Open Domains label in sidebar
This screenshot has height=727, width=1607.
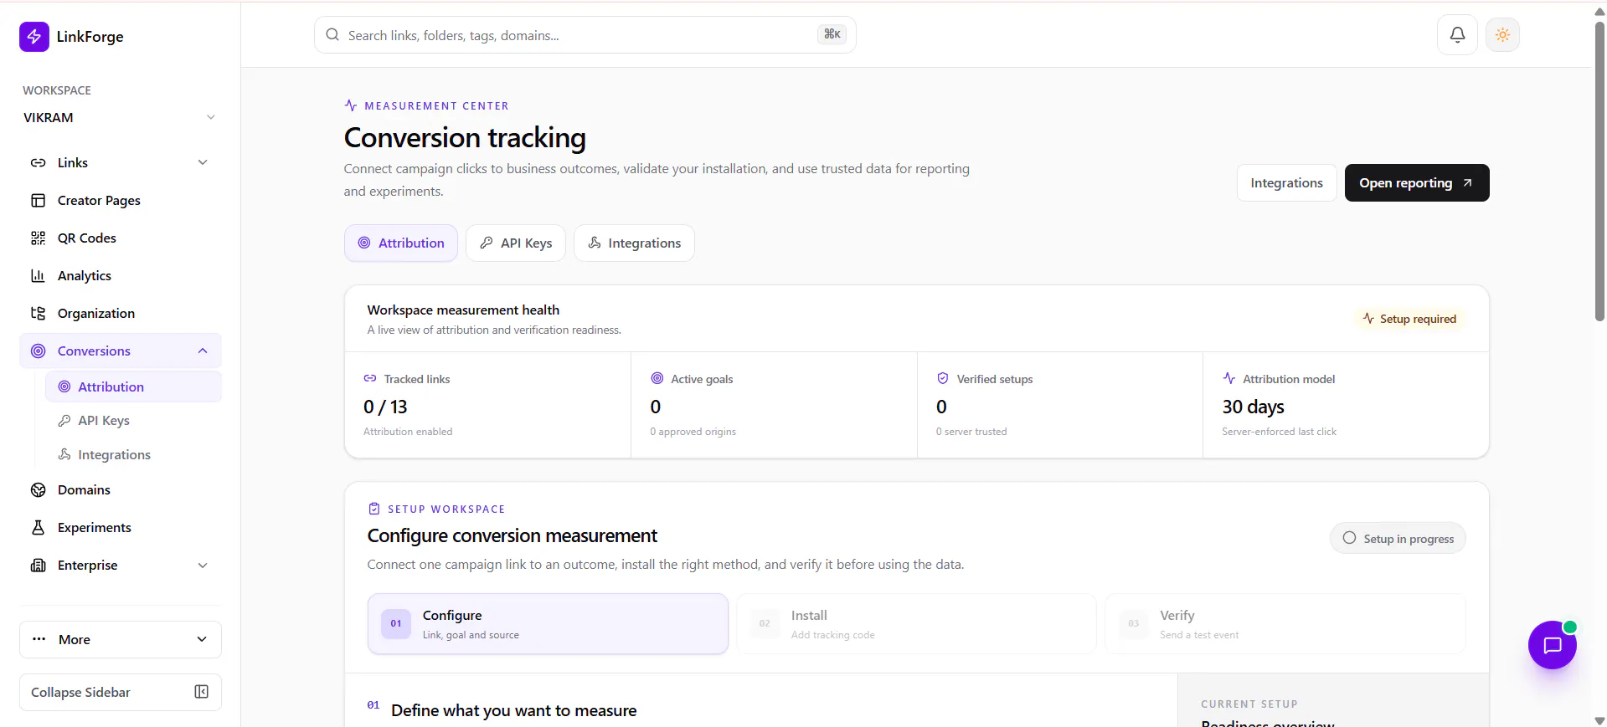click(84, 490)
